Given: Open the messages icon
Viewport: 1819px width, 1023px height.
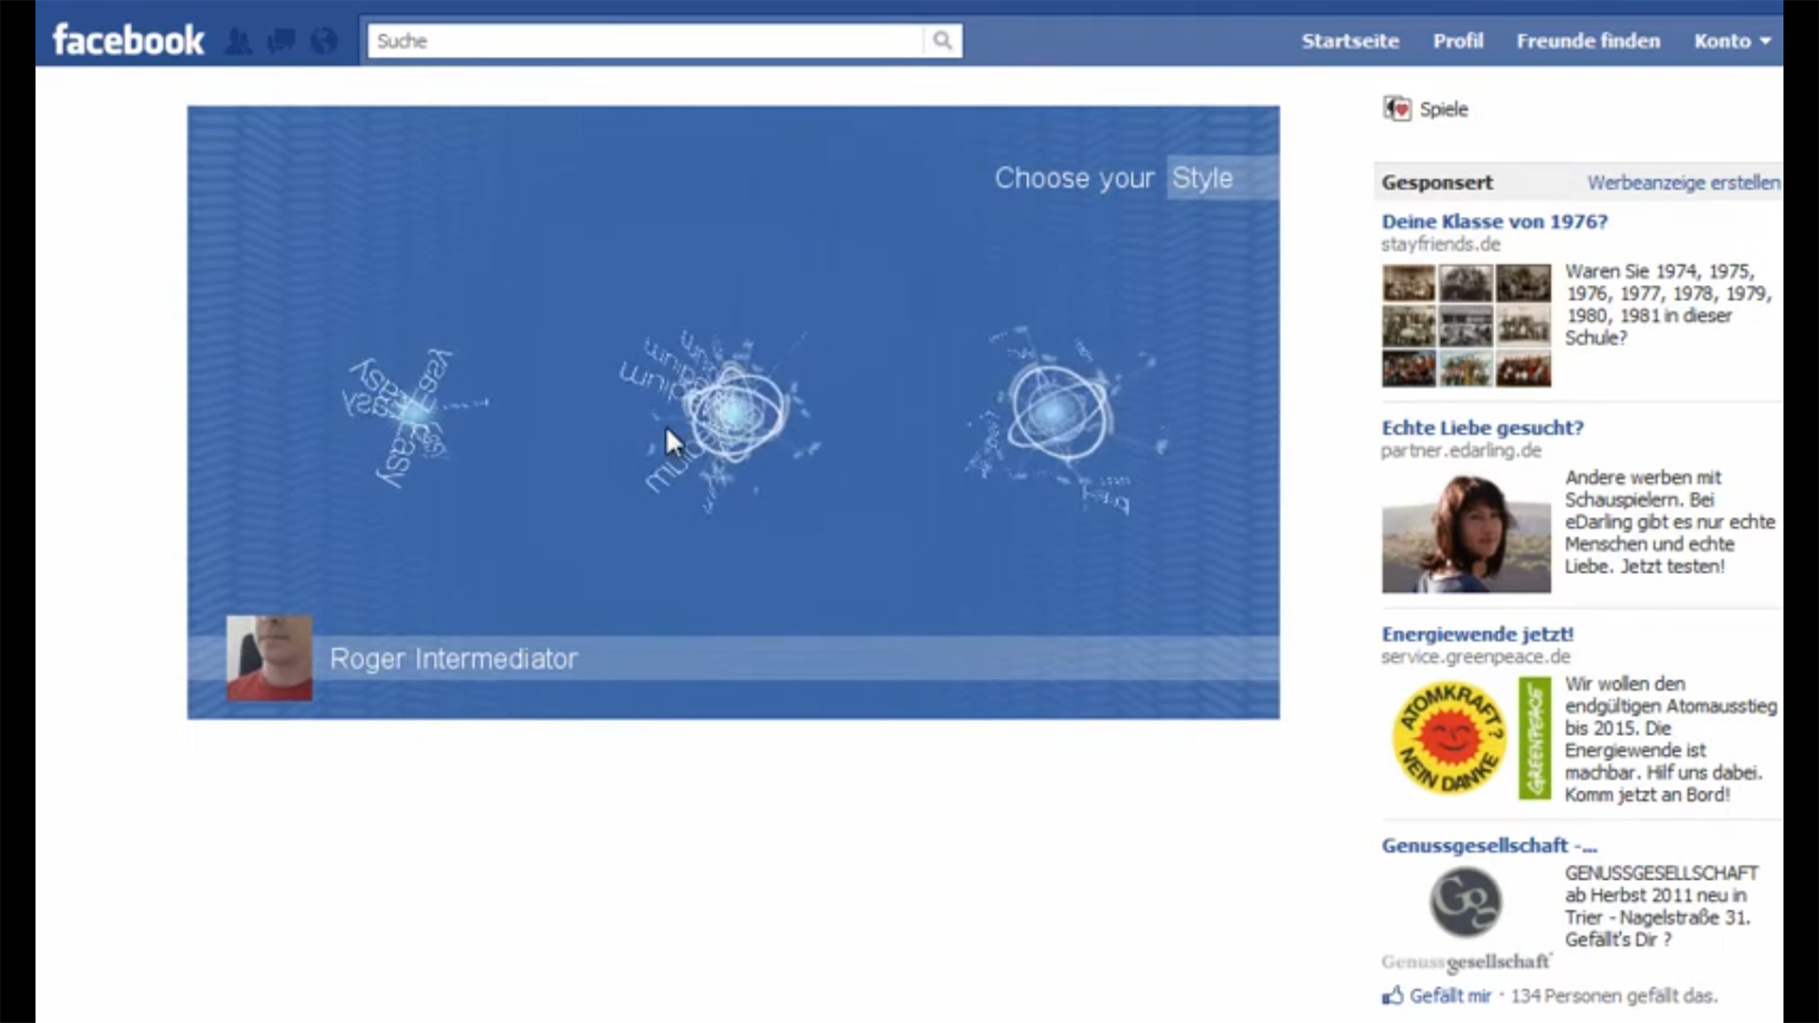Looking at the screenshot, I should [x=281, y=41].
